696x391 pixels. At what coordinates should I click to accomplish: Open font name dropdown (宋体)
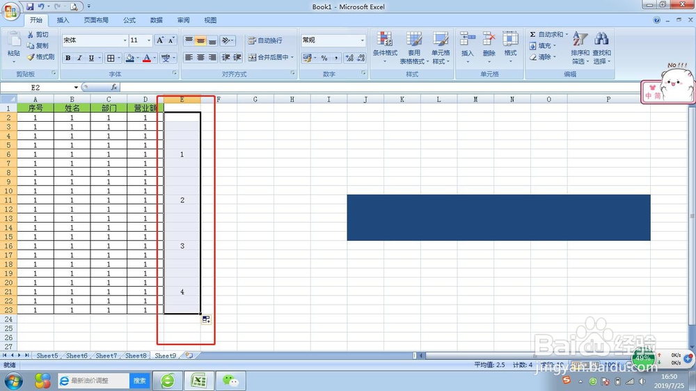[125, 40]
